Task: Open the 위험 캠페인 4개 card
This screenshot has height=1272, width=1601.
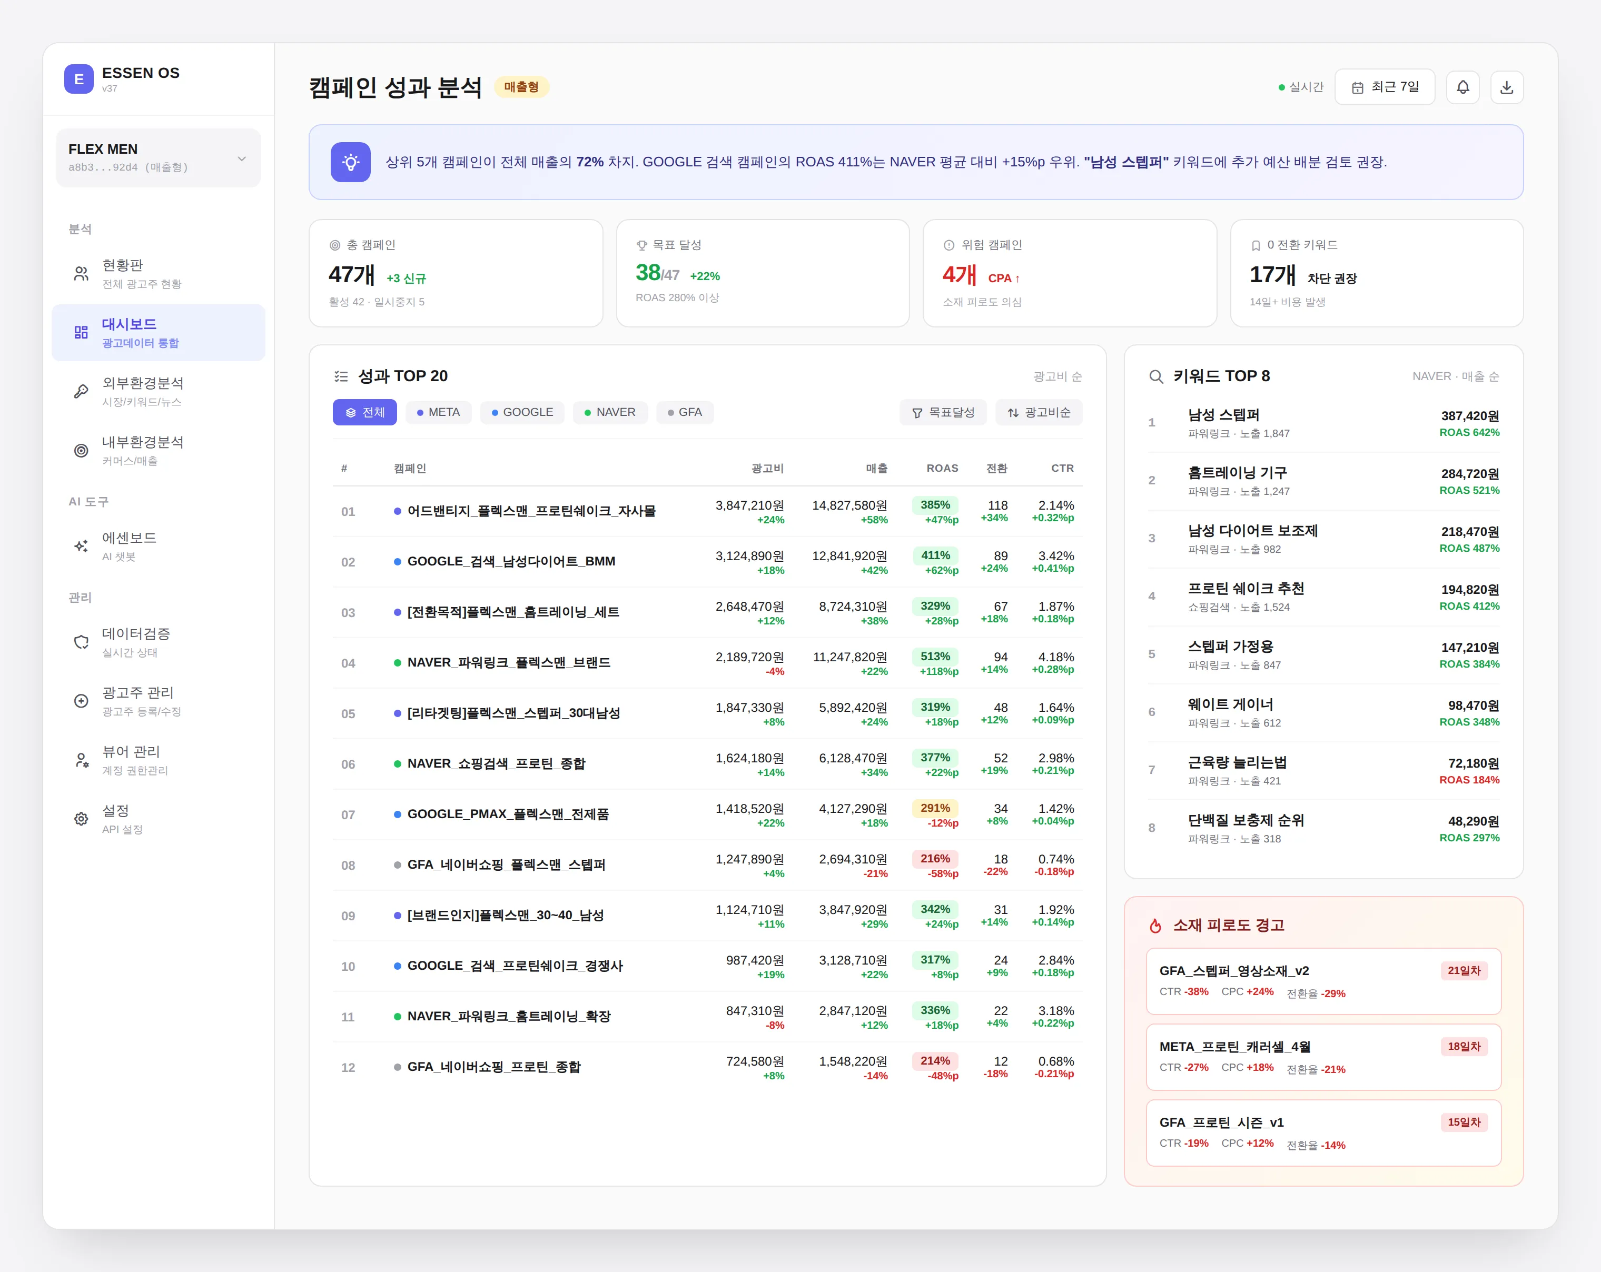Action: point(1069,273)
